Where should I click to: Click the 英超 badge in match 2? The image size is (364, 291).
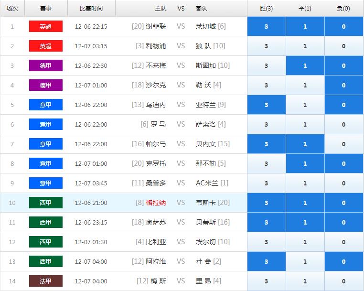(46, 46)
